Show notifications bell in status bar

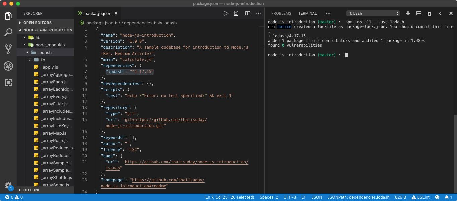(x=449, y=197)
